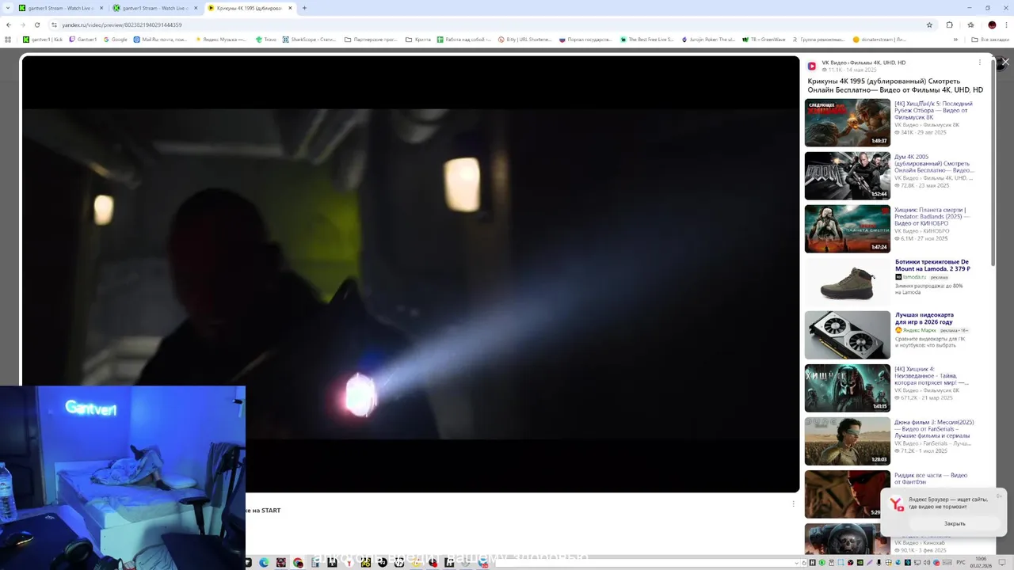
Task: Reload the current page
Action: coord(36,25)
